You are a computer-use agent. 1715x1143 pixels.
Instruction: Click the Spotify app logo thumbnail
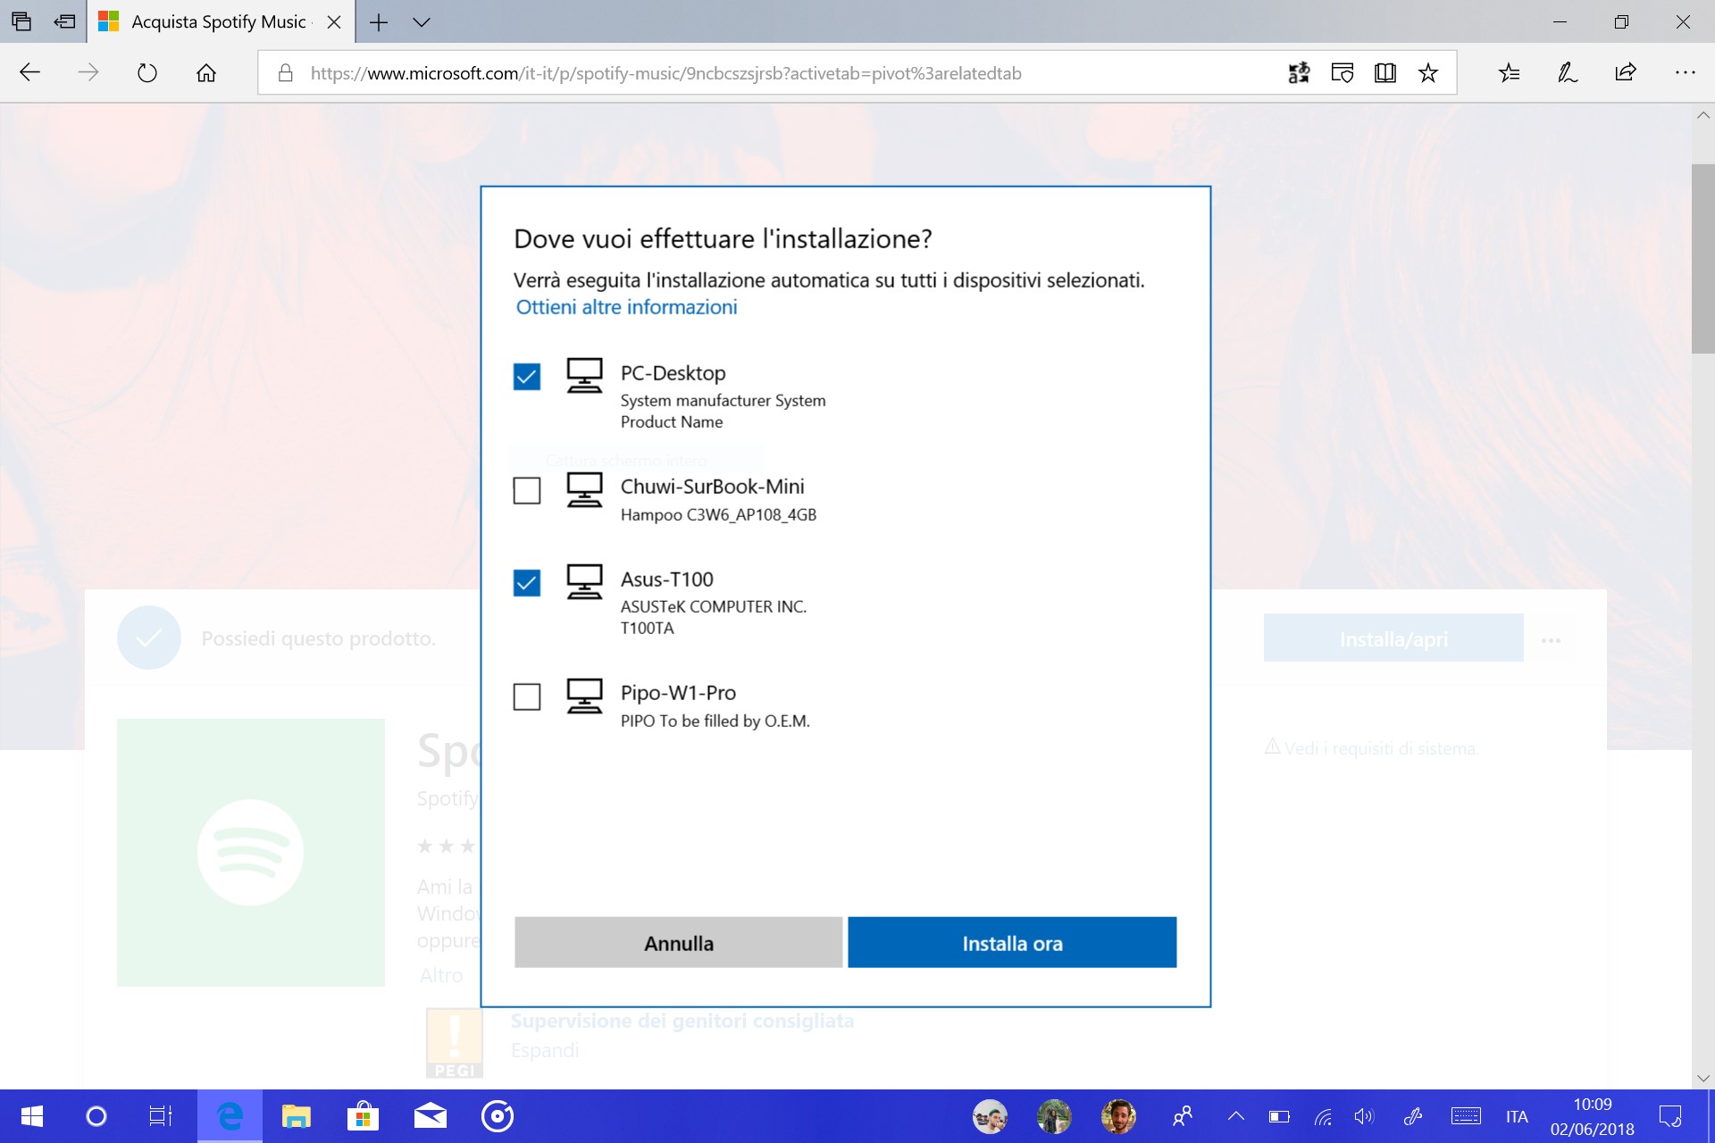251,853
